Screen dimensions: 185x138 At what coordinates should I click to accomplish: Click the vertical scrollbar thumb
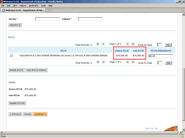184,95
